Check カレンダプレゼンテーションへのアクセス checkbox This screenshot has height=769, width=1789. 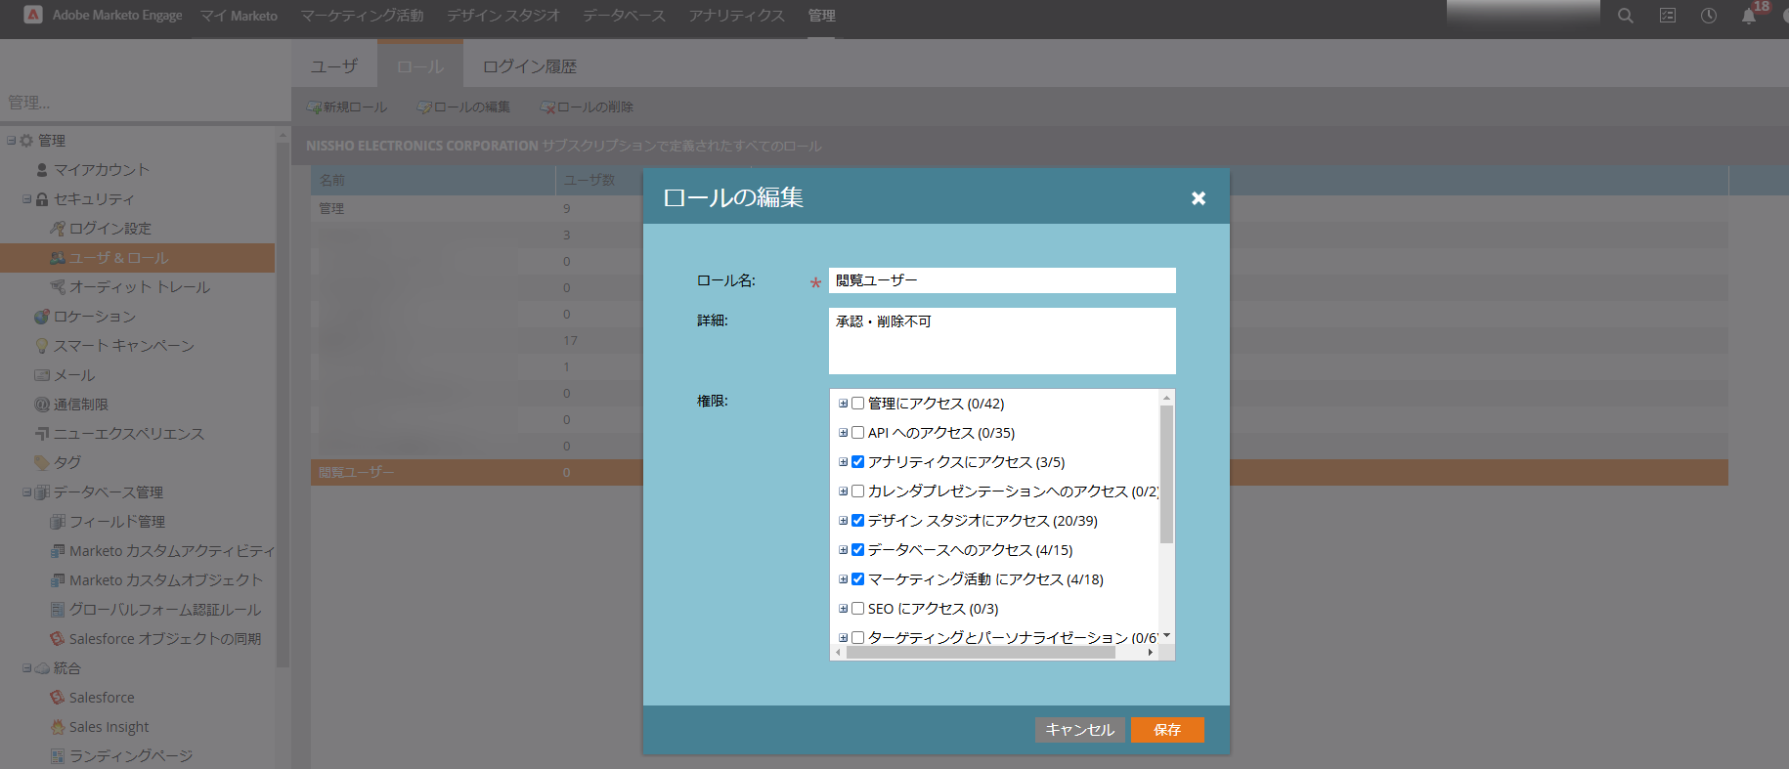pos(857,491)
